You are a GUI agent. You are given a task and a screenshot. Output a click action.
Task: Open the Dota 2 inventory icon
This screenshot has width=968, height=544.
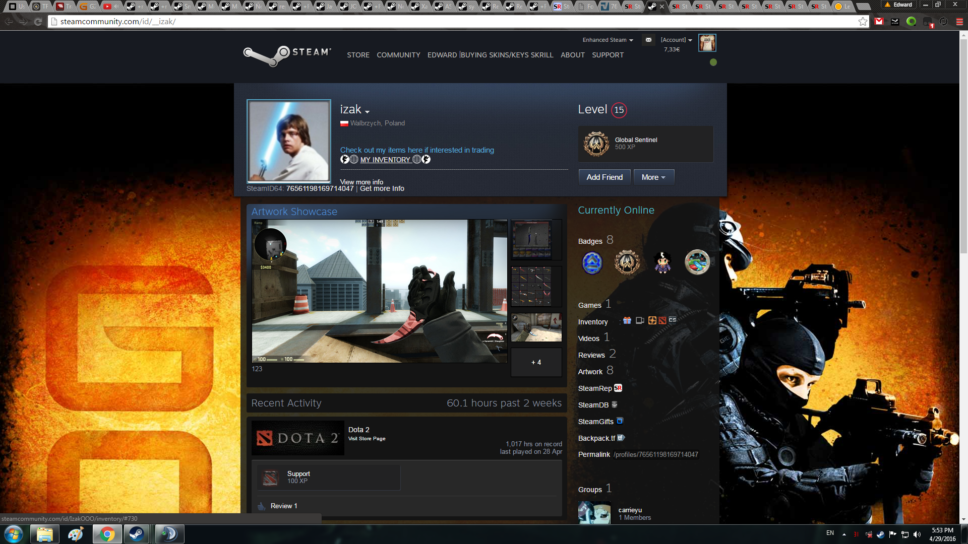pyautogui.click(x=662, y=321)
